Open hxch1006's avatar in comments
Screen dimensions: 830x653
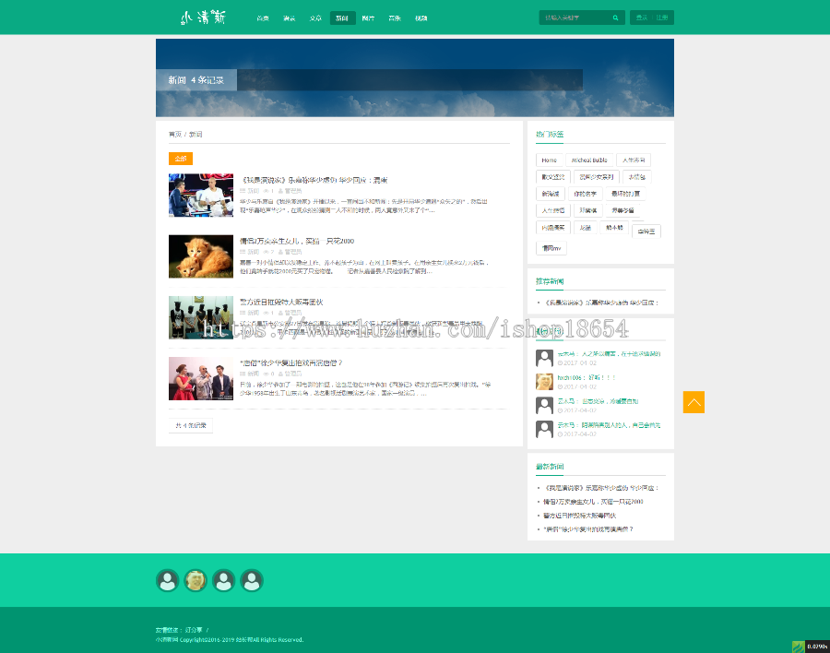point(544,382)
